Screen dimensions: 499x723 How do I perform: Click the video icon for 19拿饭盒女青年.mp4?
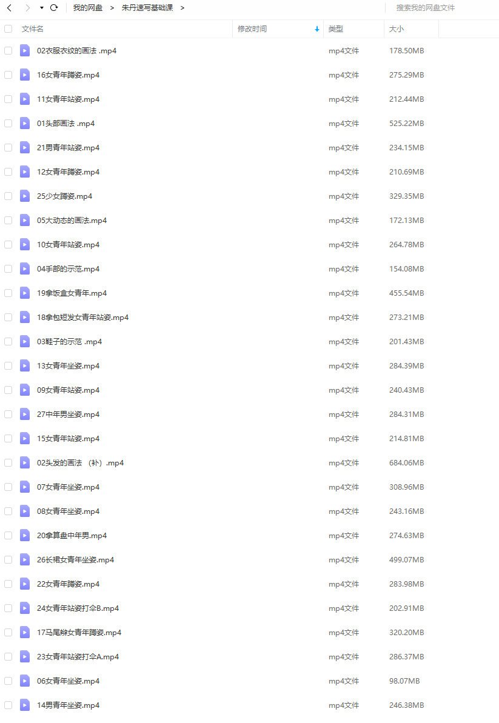[25, 293]
